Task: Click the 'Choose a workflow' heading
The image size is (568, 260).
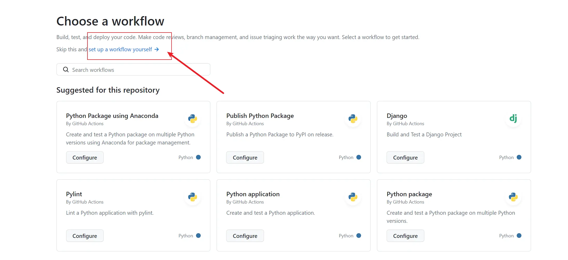Action: pyautogui.click(x=110, y=21)
